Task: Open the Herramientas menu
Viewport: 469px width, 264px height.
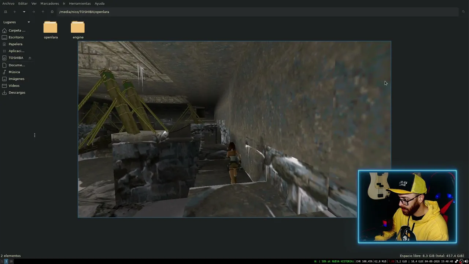Action: (80, 3)
